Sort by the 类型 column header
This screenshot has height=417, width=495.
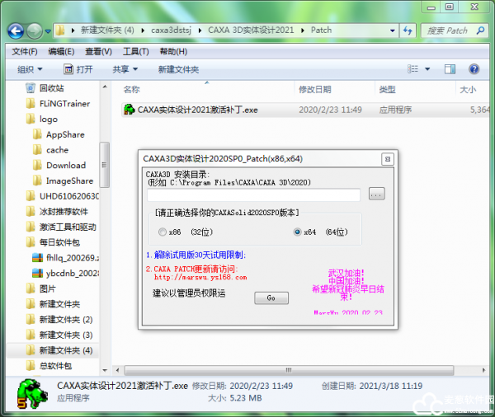387,90
